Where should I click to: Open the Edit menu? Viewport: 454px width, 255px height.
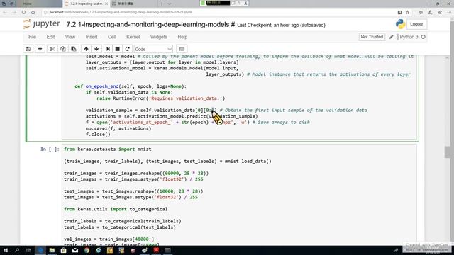(50, 37)
